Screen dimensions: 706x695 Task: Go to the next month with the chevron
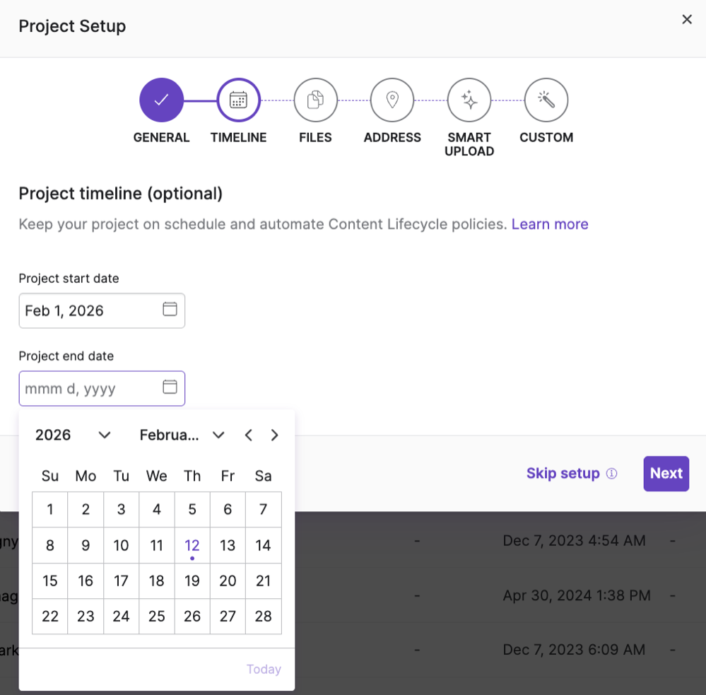[x=274, y=435]
